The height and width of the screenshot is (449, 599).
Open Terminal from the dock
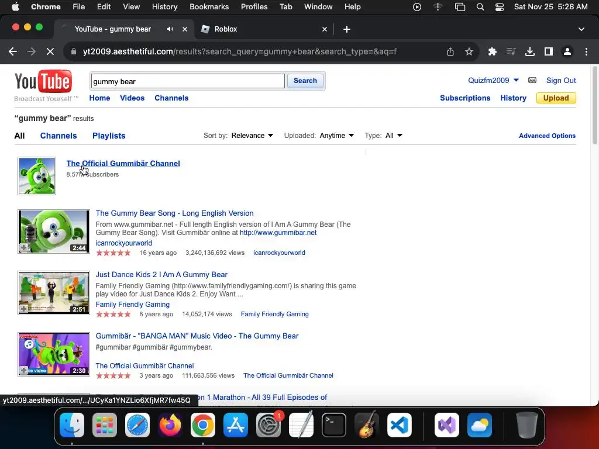pos(334,425)
